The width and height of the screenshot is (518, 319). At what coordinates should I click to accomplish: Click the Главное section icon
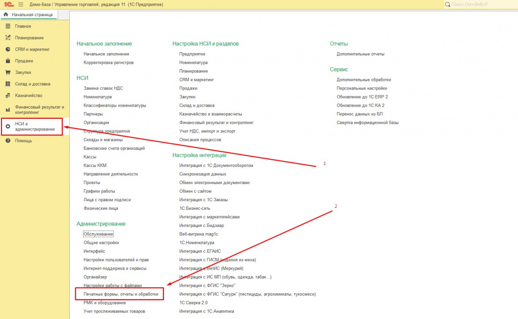pyautogui.click(x=8, y=26)
